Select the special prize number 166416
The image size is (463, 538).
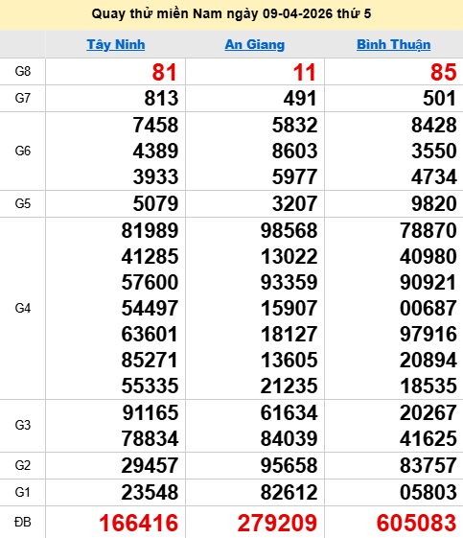point(139,523)
